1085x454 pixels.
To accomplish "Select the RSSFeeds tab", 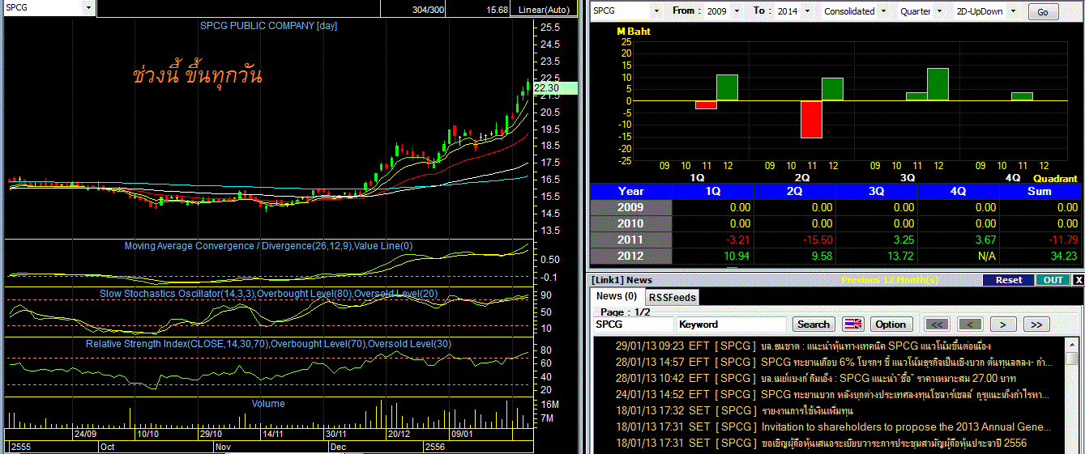I will 673,297.
